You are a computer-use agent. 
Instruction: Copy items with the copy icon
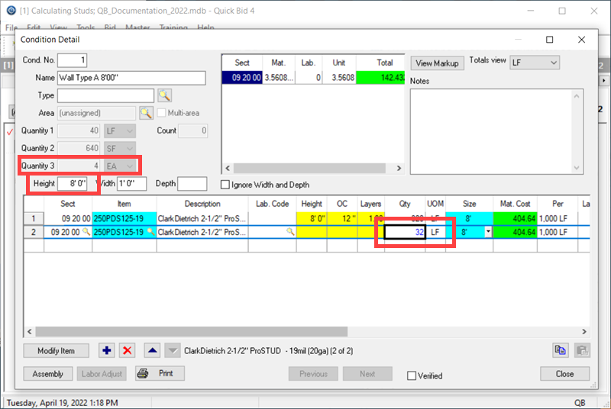[561, 350]
